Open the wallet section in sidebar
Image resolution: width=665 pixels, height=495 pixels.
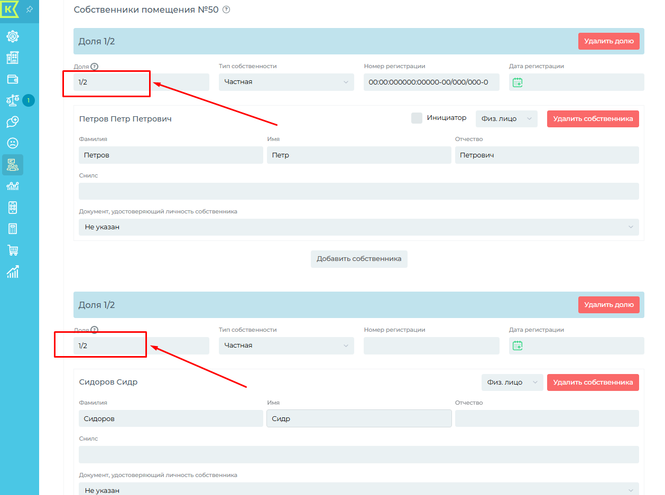point(12,79)
